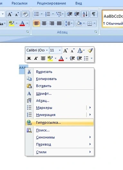Clear formatting with ribbon eraser icon
The height and width of the screenshot is (170, 123).
pyautogui.click(x=25, y=14)
